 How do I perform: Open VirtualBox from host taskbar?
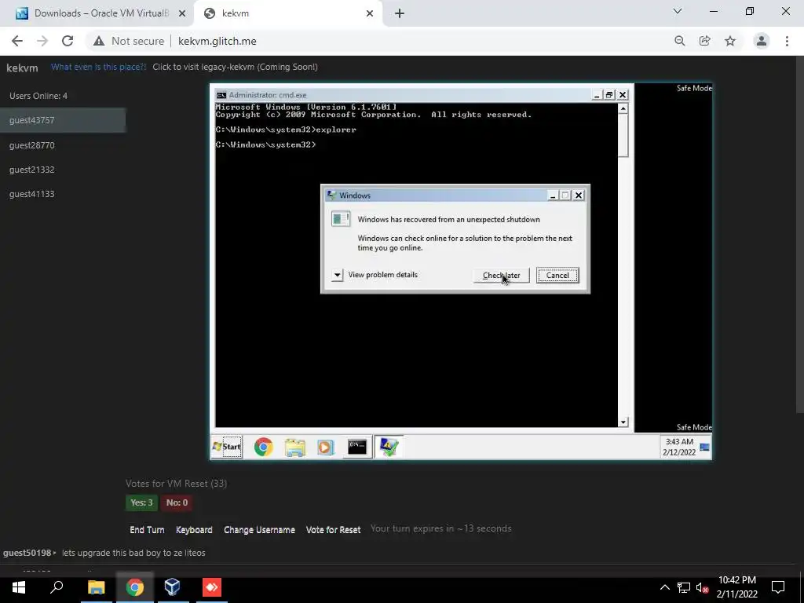(173, 587)
